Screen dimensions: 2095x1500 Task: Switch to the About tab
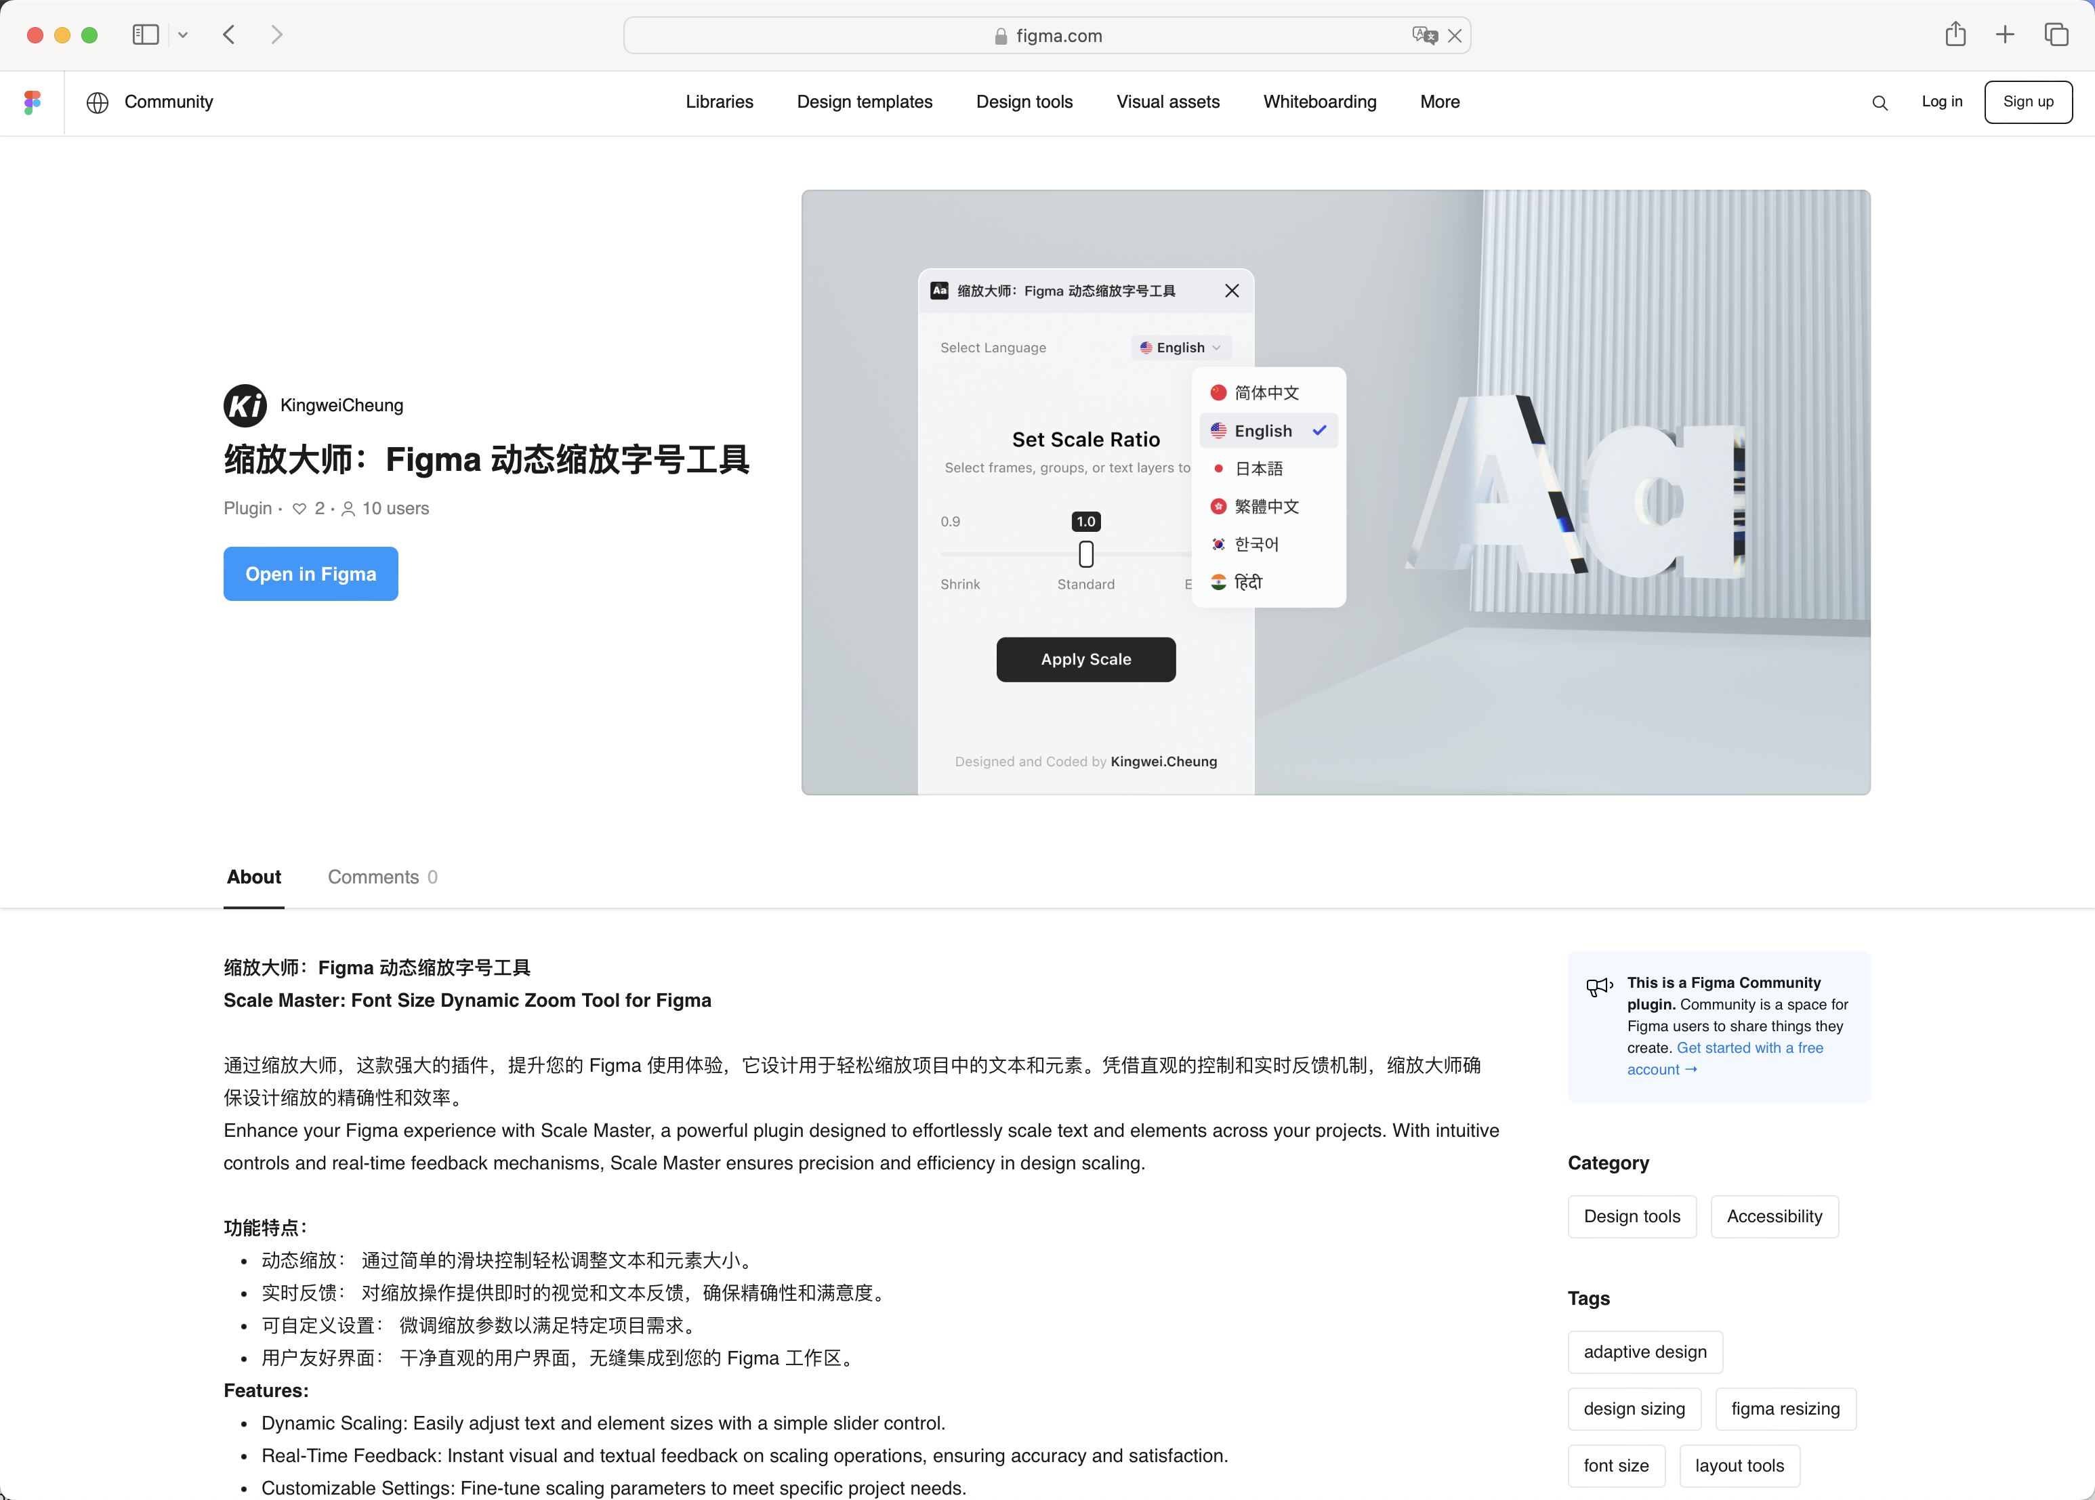pyautogui.click(x=254, y=877)
